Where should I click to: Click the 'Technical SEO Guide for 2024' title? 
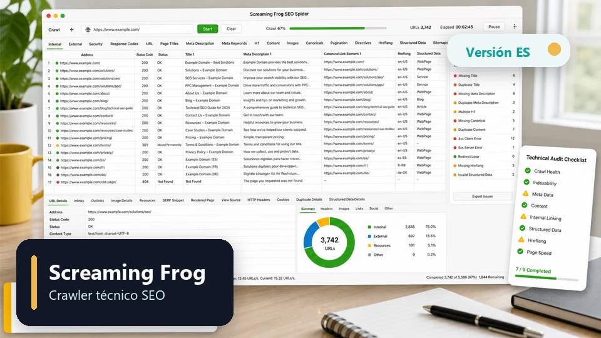click(207, 108)
